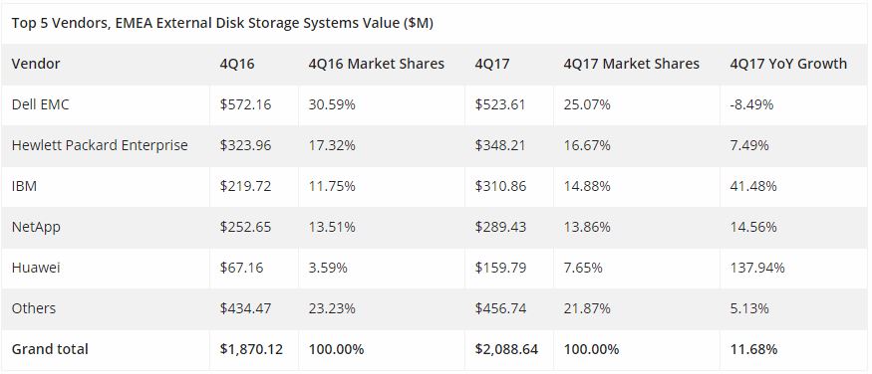This screenshot has height=374, width=872.
Task: Click Huawei's 137.94% growth cell
Action: [757, 268]
